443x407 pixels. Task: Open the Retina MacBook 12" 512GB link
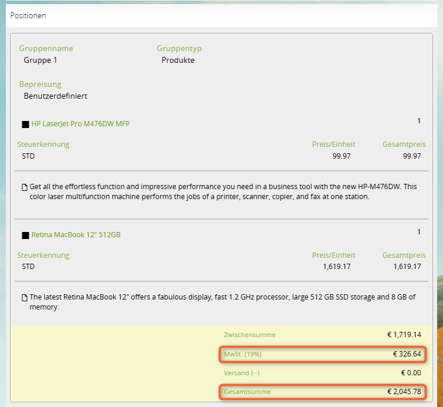(x=76, y=235)
